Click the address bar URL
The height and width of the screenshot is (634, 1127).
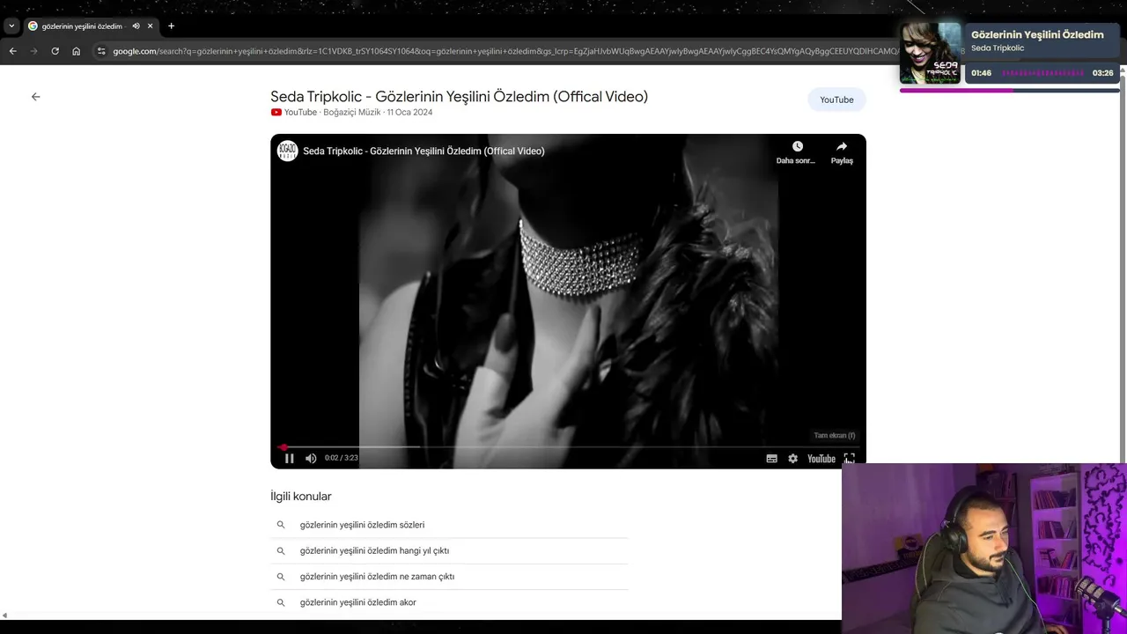click(506, 51)
